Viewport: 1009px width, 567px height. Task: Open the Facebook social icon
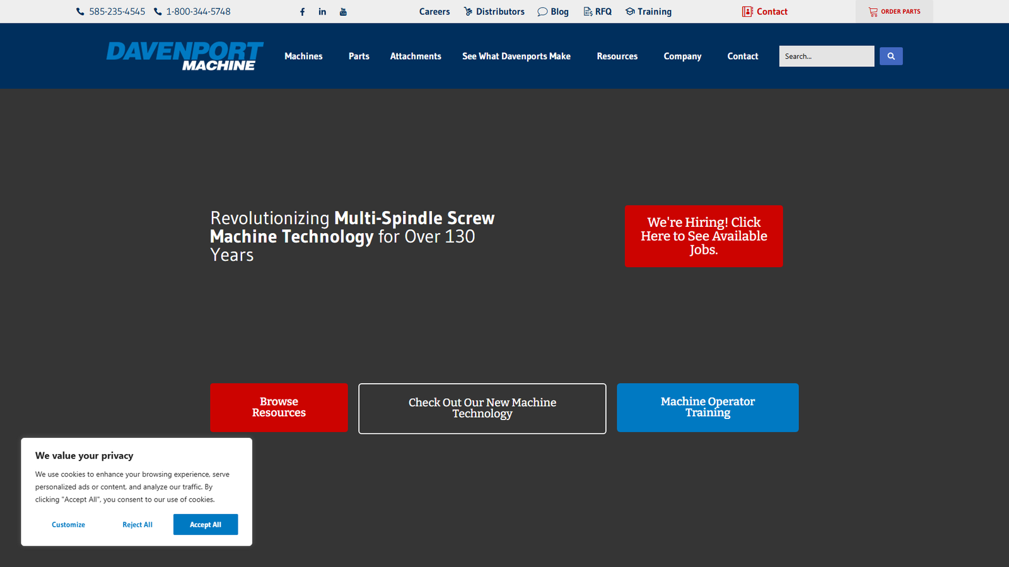(302, 11)
